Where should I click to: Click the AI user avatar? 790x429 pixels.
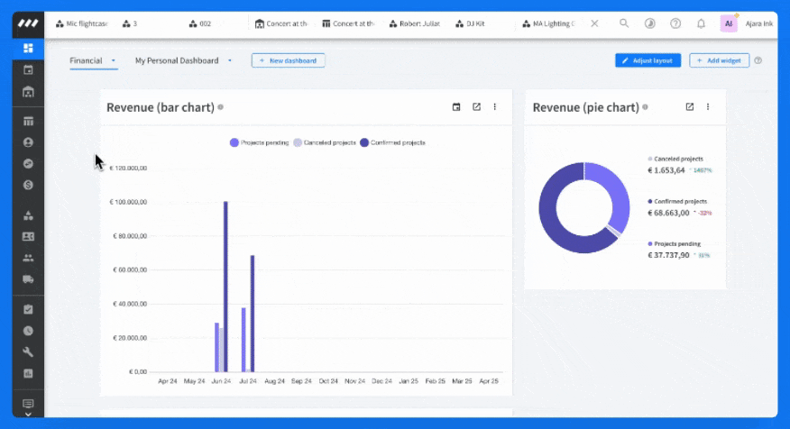tap(729, 23)
